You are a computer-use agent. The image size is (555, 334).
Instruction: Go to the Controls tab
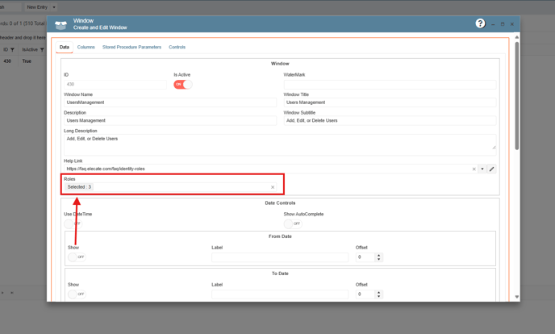[x=177, y=48]
